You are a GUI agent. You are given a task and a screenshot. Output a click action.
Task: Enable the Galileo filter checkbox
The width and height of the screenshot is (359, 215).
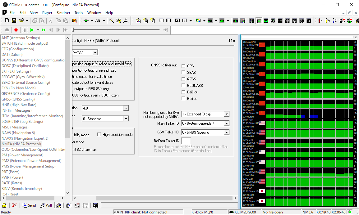(183, 98)
